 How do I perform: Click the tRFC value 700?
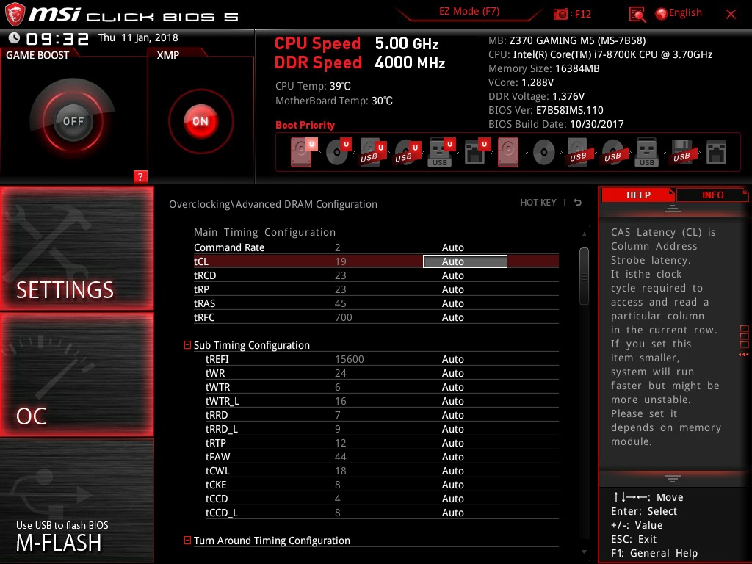tap(344, 317)
